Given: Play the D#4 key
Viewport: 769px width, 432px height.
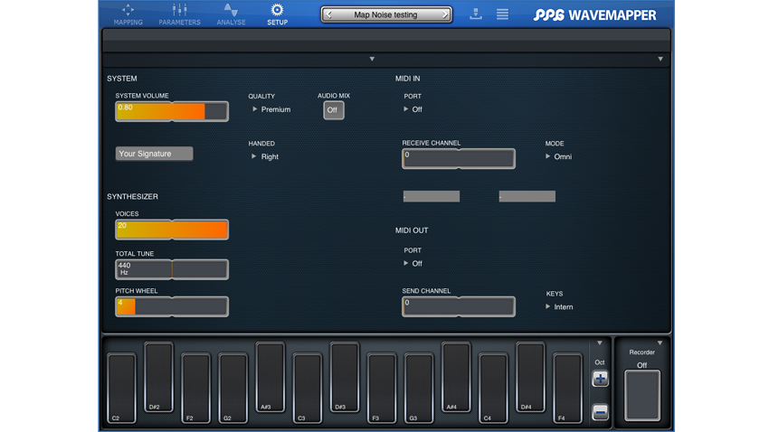Looking at the screenshot, I should point(531,377).
